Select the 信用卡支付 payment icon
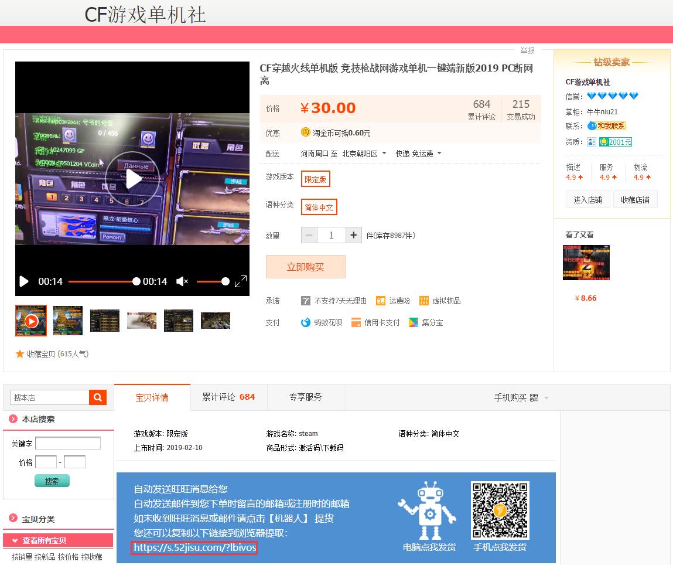Image resolution: width=673 pixels, height=565 pixels. click(x=356, y=322)
